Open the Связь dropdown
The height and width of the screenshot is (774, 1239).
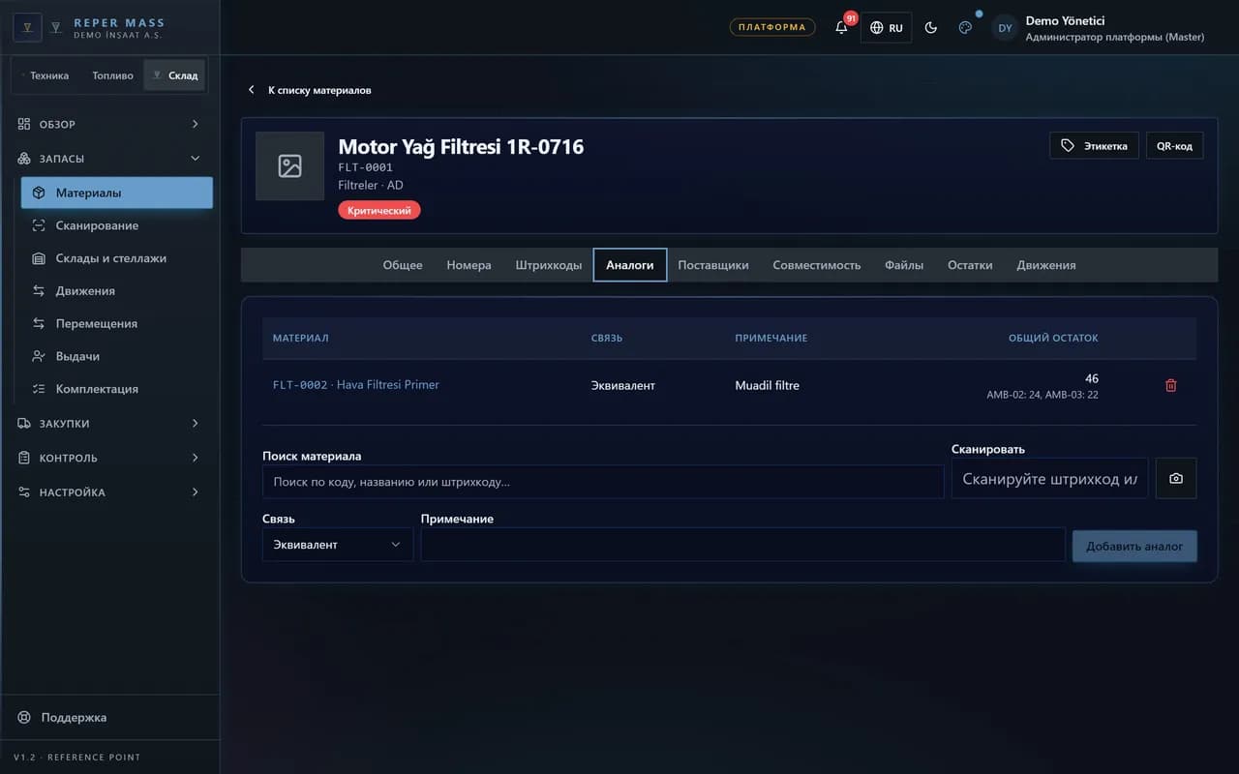click(338, 545)
